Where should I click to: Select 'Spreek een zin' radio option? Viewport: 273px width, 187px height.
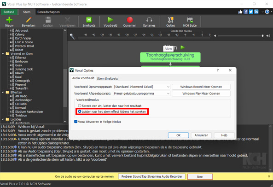click(x=80, y=105)
